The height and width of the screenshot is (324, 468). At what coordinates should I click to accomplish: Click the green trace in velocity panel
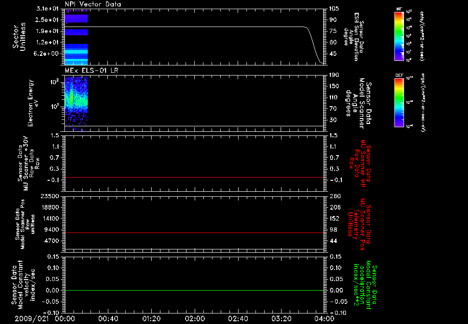pos(194,290)
